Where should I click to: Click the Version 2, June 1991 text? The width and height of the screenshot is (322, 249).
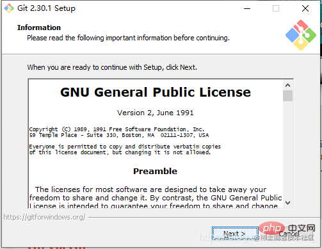(156, 113)
